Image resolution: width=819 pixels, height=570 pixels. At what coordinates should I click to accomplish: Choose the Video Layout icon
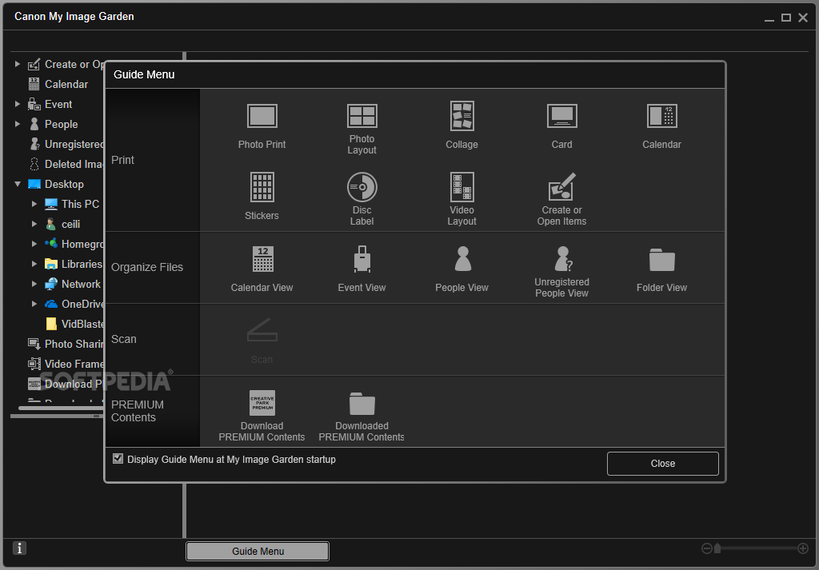click(461, 187)
